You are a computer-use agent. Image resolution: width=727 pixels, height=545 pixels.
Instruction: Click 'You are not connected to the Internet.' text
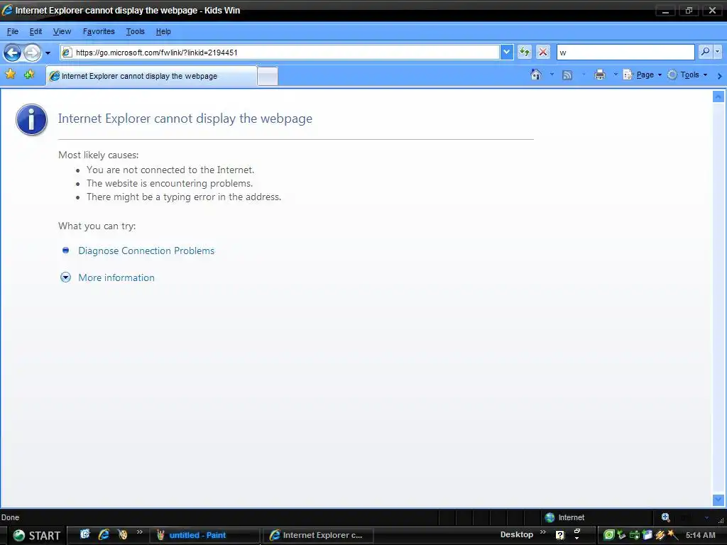[x=170, y=170]
